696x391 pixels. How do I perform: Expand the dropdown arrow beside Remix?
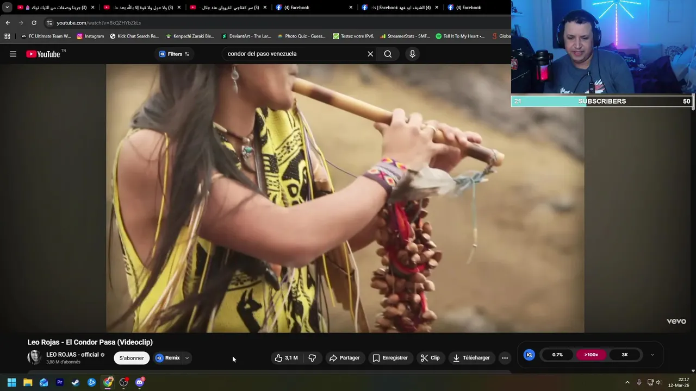click(187, 358)
